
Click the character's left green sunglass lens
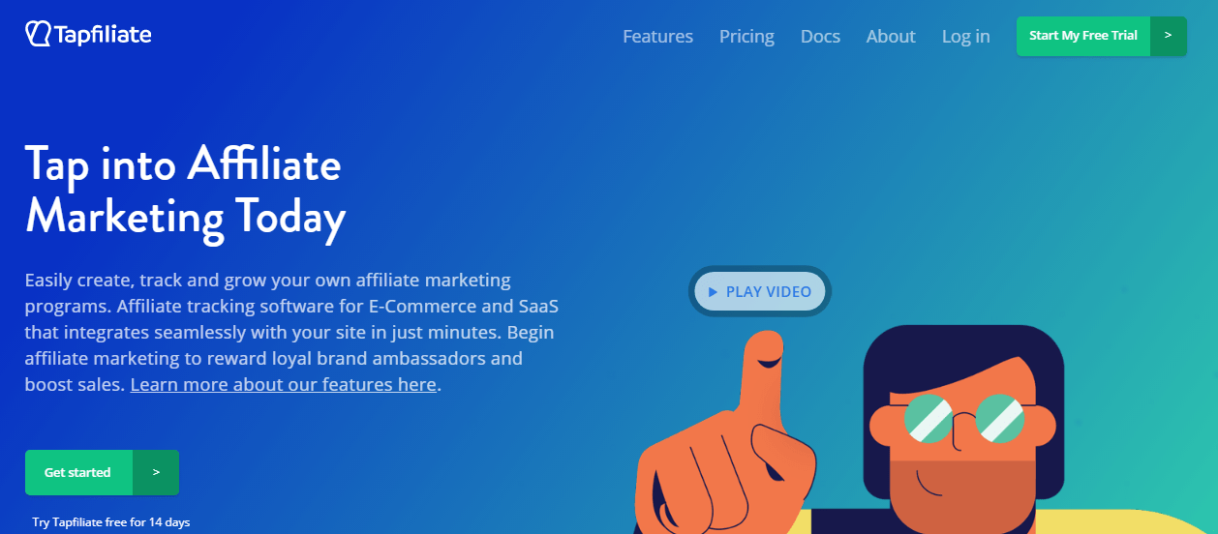[x=928, y=418]
